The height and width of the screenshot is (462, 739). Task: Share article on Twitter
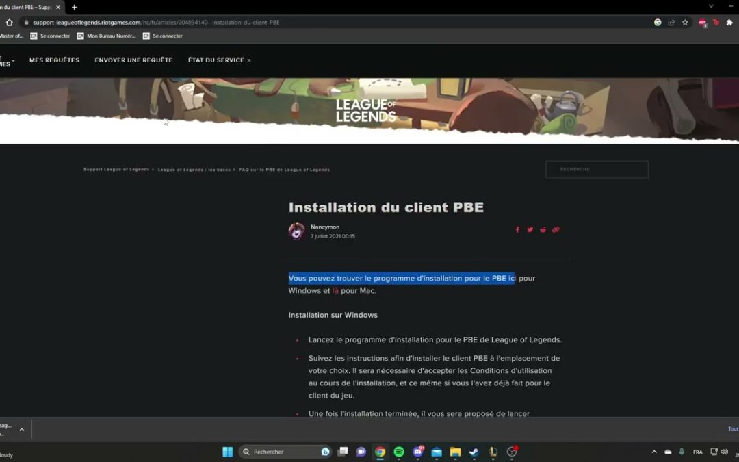point(530,229)
